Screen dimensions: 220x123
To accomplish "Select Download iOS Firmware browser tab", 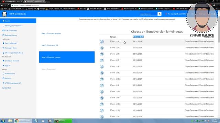I will pos(35,2).
